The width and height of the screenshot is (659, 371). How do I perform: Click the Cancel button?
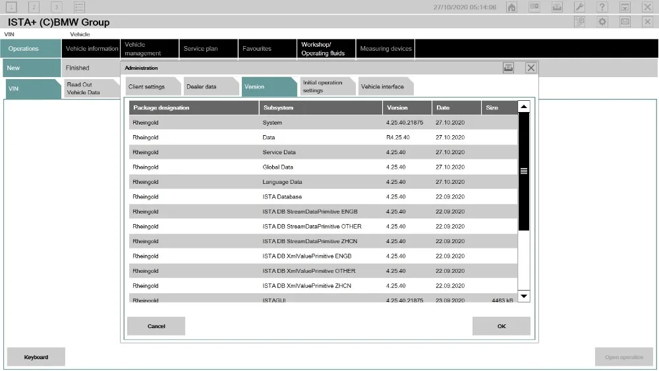(156, 326)
